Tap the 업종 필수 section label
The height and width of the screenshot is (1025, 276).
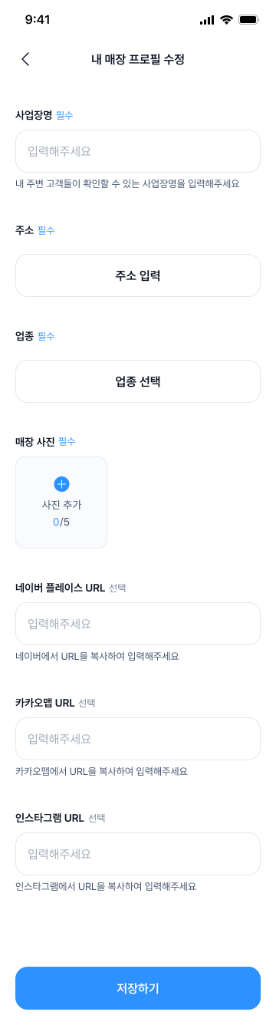pyautogui.click(x=35, y=336)
